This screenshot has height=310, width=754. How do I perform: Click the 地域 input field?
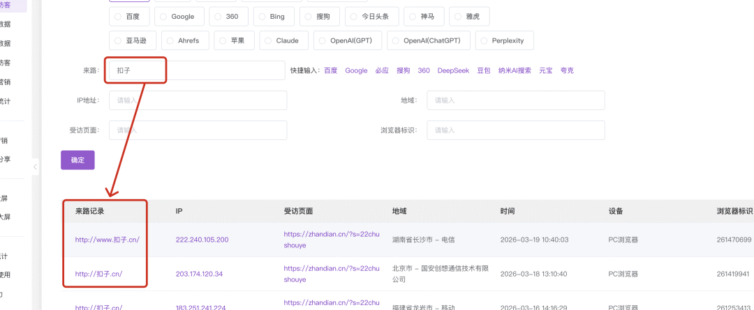tap(515, 100)
